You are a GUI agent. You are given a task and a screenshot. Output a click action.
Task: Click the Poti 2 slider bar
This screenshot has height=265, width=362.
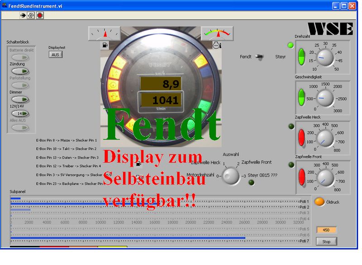(155, 204)
